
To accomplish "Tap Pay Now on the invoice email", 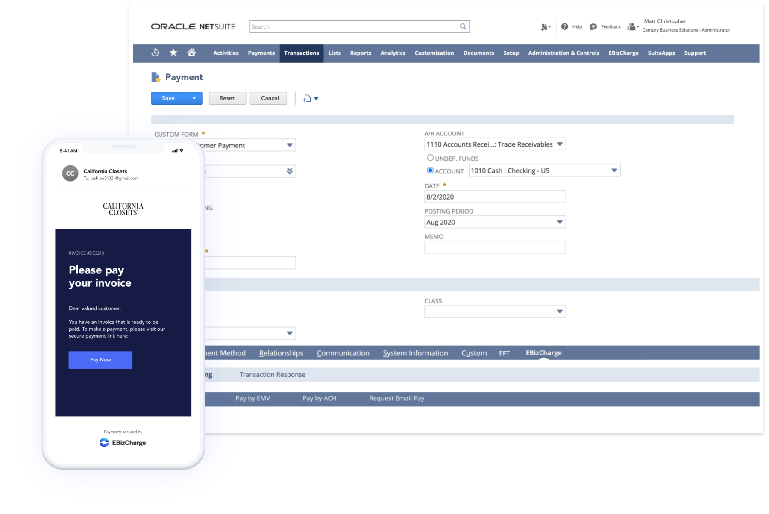I will click(100, 360).
